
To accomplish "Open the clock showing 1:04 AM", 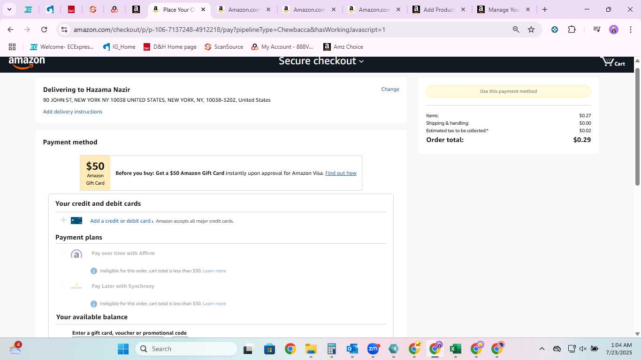I will [x=618, y=349].
